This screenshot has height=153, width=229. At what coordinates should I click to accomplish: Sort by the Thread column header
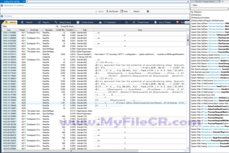tap(22, 30)
